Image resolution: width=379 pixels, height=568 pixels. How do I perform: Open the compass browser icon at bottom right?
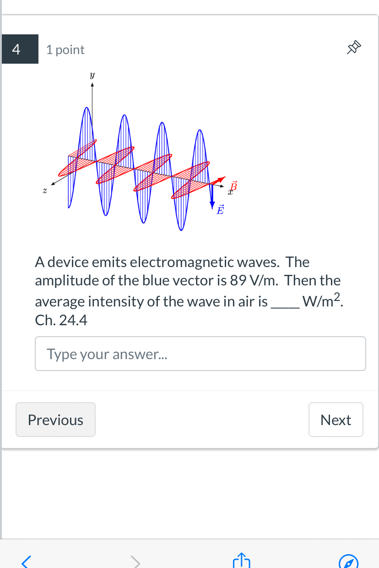349,561
